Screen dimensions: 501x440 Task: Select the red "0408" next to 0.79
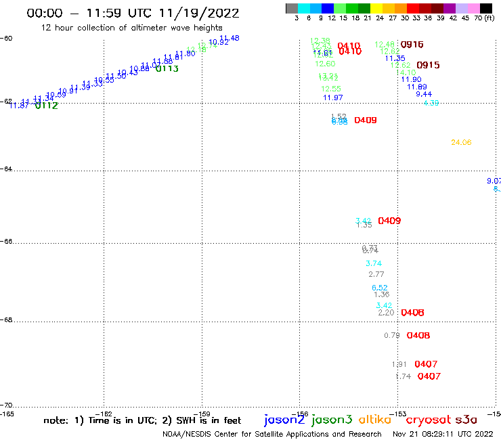tap(418, 336)
